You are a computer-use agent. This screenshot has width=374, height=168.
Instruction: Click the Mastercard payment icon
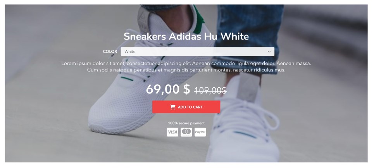coord(186,132)
